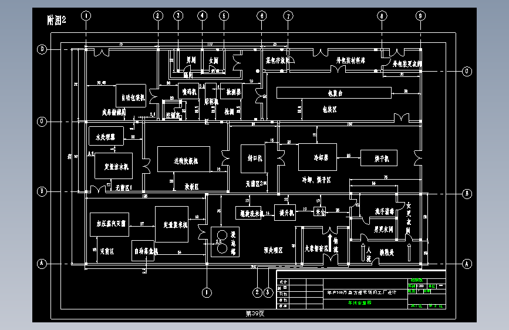Screen dimensions: 509x330
Task: Click the 男厕 room label
Action: pos(191,60)
